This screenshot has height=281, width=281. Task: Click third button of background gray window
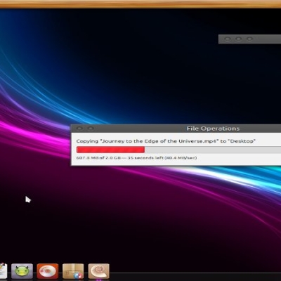click(249, 39)
